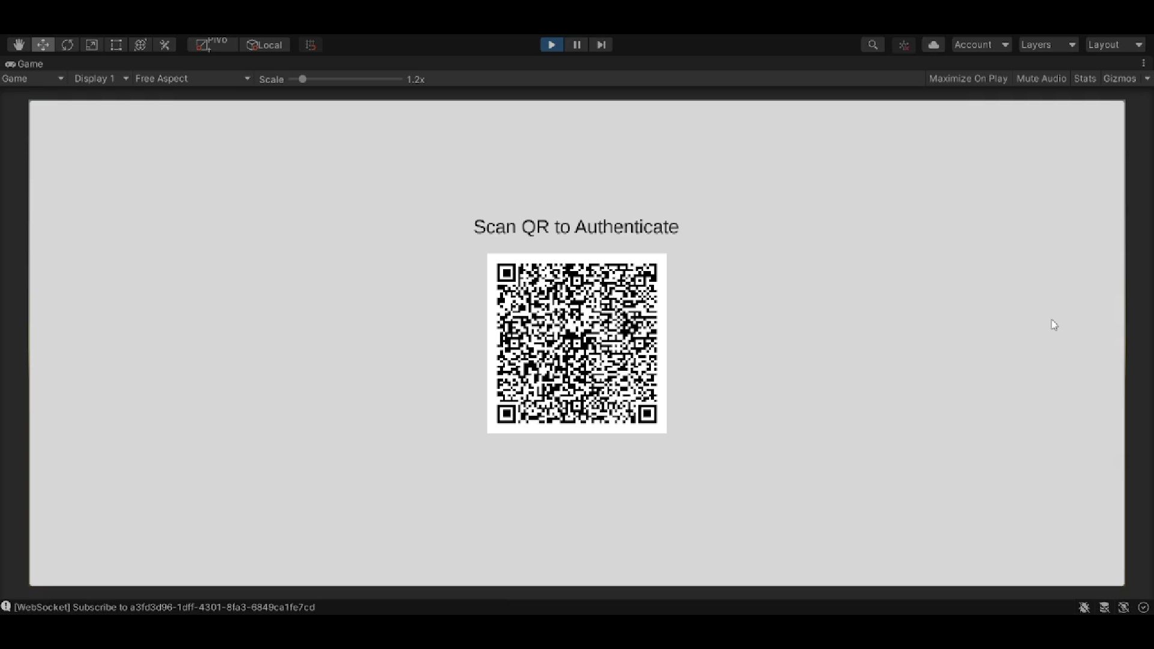The height and width of the screenshot is (649, 1154).
Task: Open the search icon
Action: click(x=873, y=45)
